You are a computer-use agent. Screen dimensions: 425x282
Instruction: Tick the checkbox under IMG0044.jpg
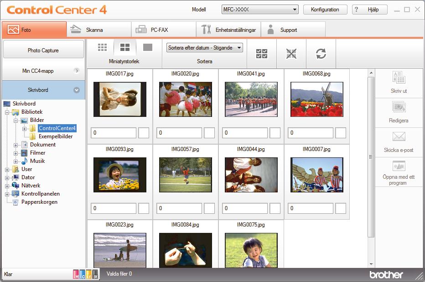(275, 208)
